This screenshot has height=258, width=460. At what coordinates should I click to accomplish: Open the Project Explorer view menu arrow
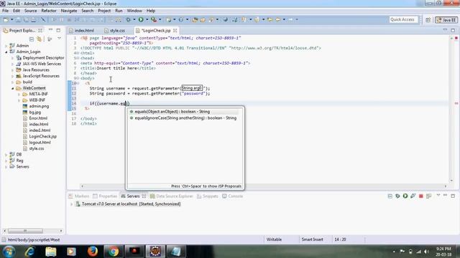(59, 39)
